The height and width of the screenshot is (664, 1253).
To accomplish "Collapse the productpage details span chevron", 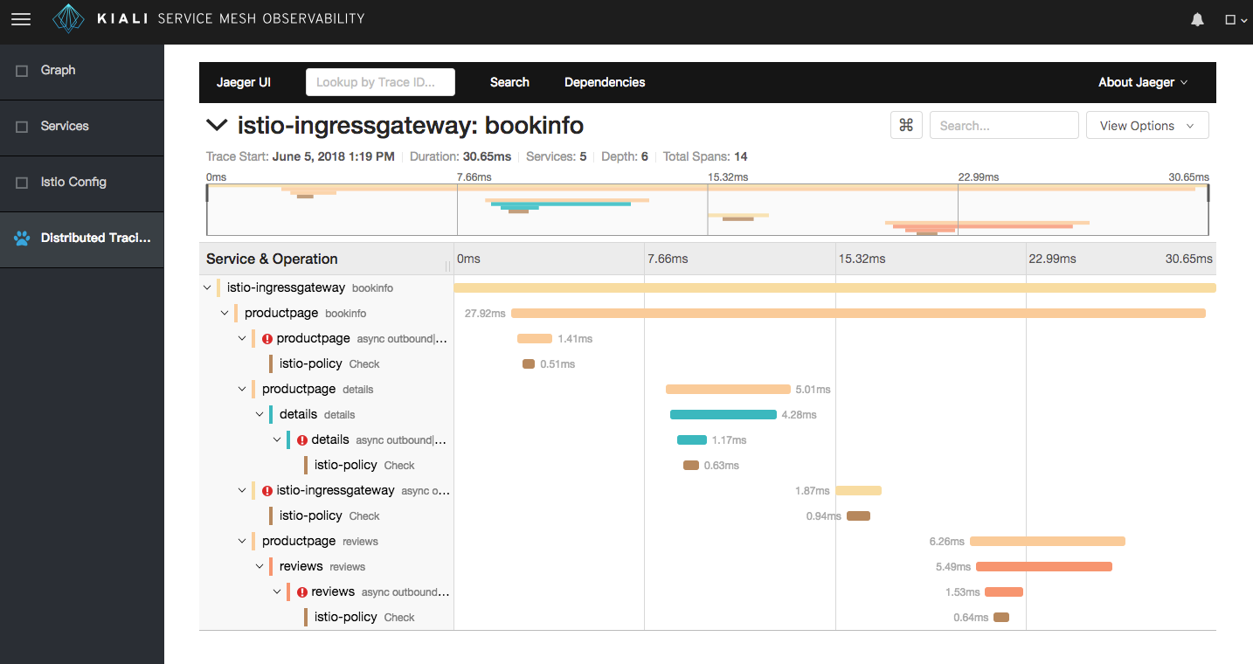I will 242,389.
